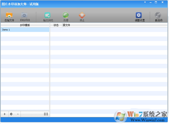
Task: Open the Output Preview (输出预览) tool
Action: [48, 16]
